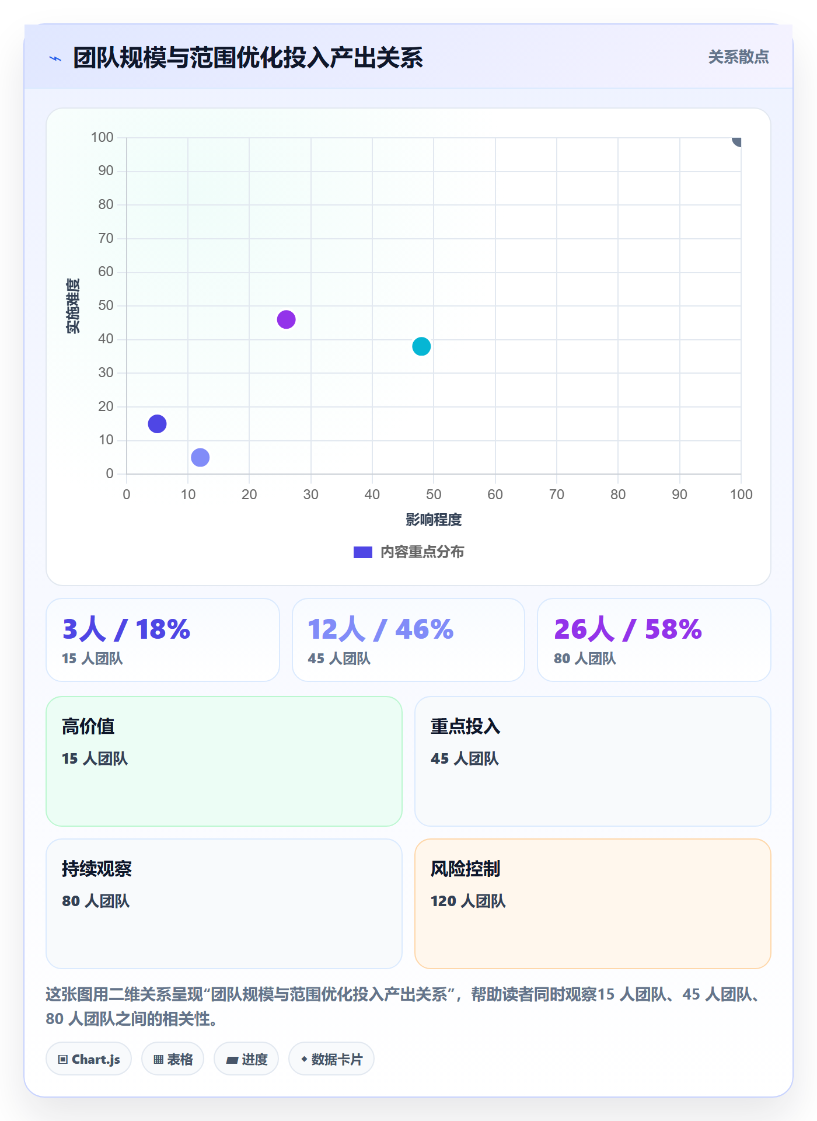Click the grid icon inside 表格 chip

(159, 1060)
